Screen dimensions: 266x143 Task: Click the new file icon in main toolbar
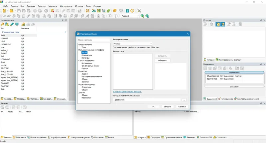click(x=4, y=11)
